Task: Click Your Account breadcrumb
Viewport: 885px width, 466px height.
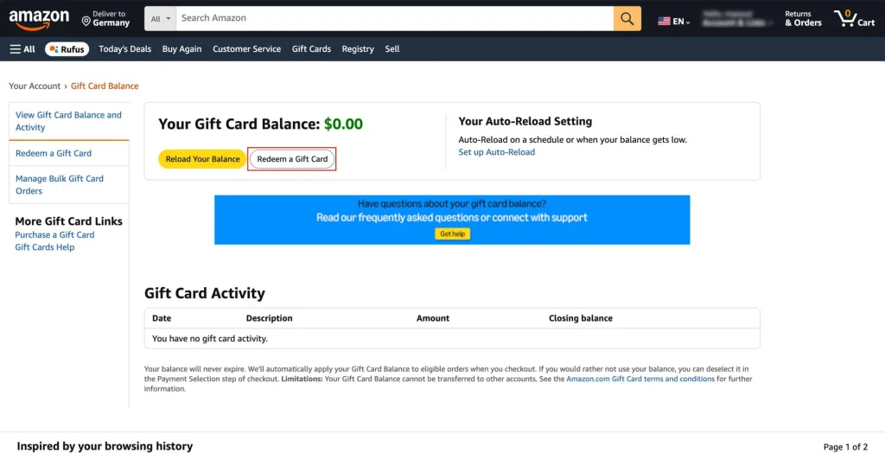Action: (x=35, y=86)
